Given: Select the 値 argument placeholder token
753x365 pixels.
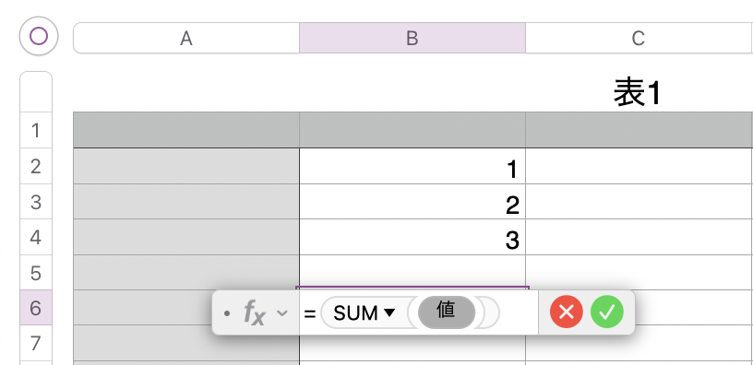Looking at the screenshot, I should coord(447,312).
